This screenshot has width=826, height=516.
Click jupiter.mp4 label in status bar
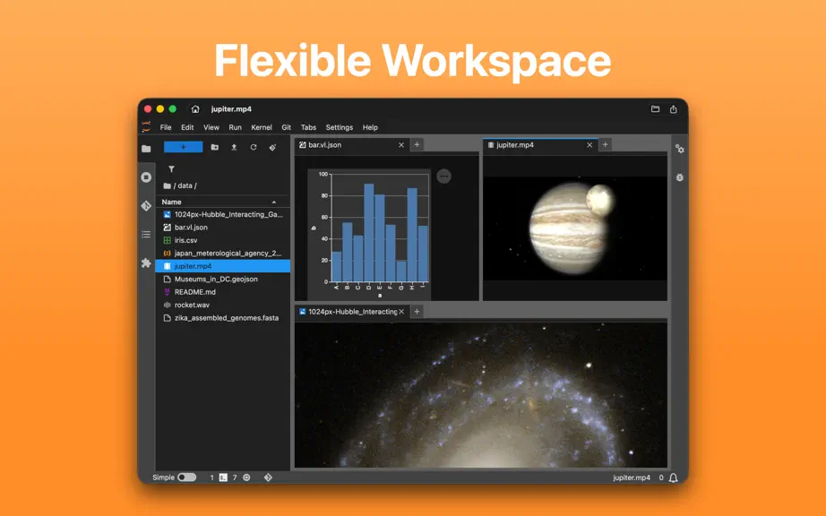click(x=631, y=477)
